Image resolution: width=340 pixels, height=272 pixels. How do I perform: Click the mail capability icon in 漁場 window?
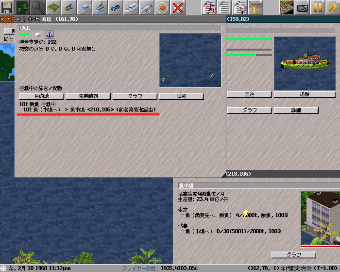[37, 35]
